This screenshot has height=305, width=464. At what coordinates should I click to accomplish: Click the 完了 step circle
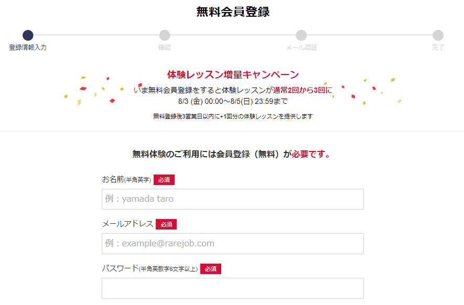point(438,35)
